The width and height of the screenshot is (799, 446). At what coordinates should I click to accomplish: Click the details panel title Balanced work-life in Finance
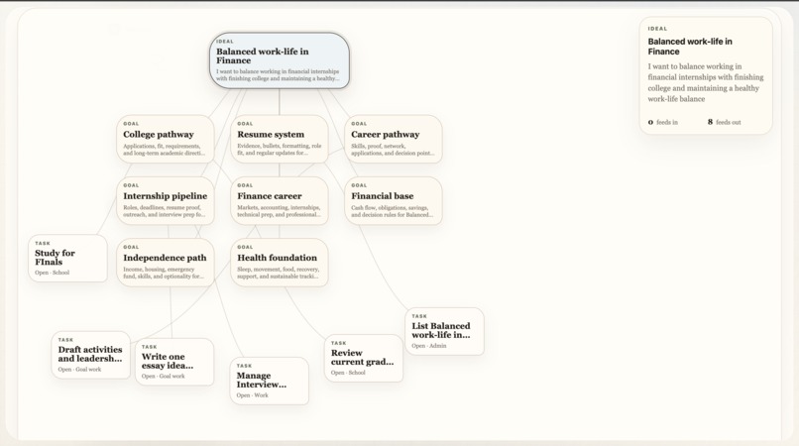tap(690, 47)
